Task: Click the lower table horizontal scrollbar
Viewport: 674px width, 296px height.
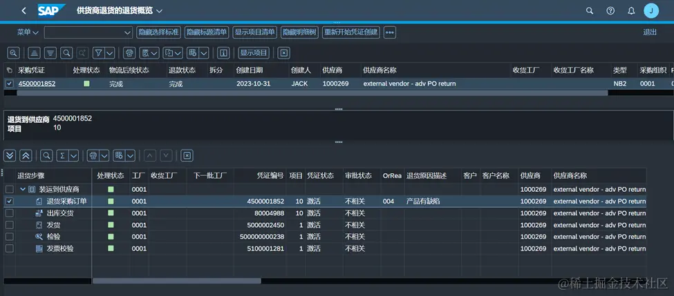Action: pyautogui.click(x=177, y=281)
